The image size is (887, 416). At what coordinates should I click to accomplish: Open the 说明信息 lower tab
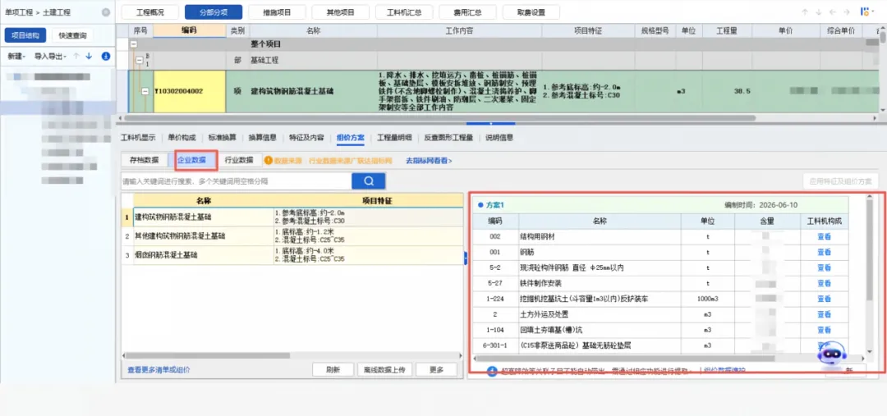tap(499, 137)
